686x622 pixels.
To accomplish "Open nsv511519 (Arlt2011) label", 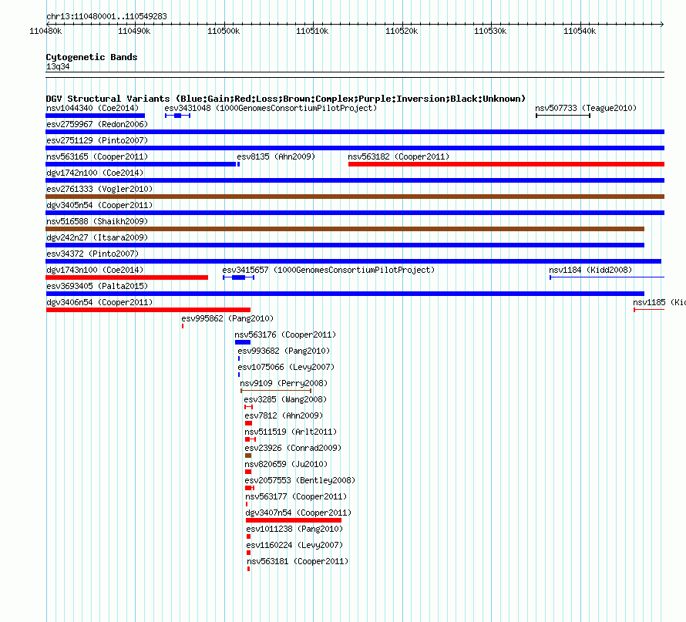I will click(291, 432).
